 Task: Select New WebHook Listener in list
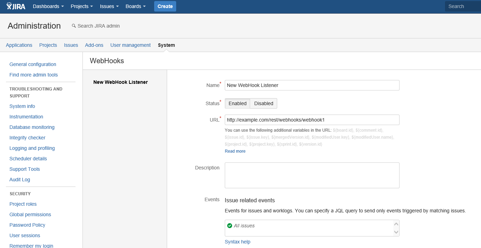pos(121,82)
